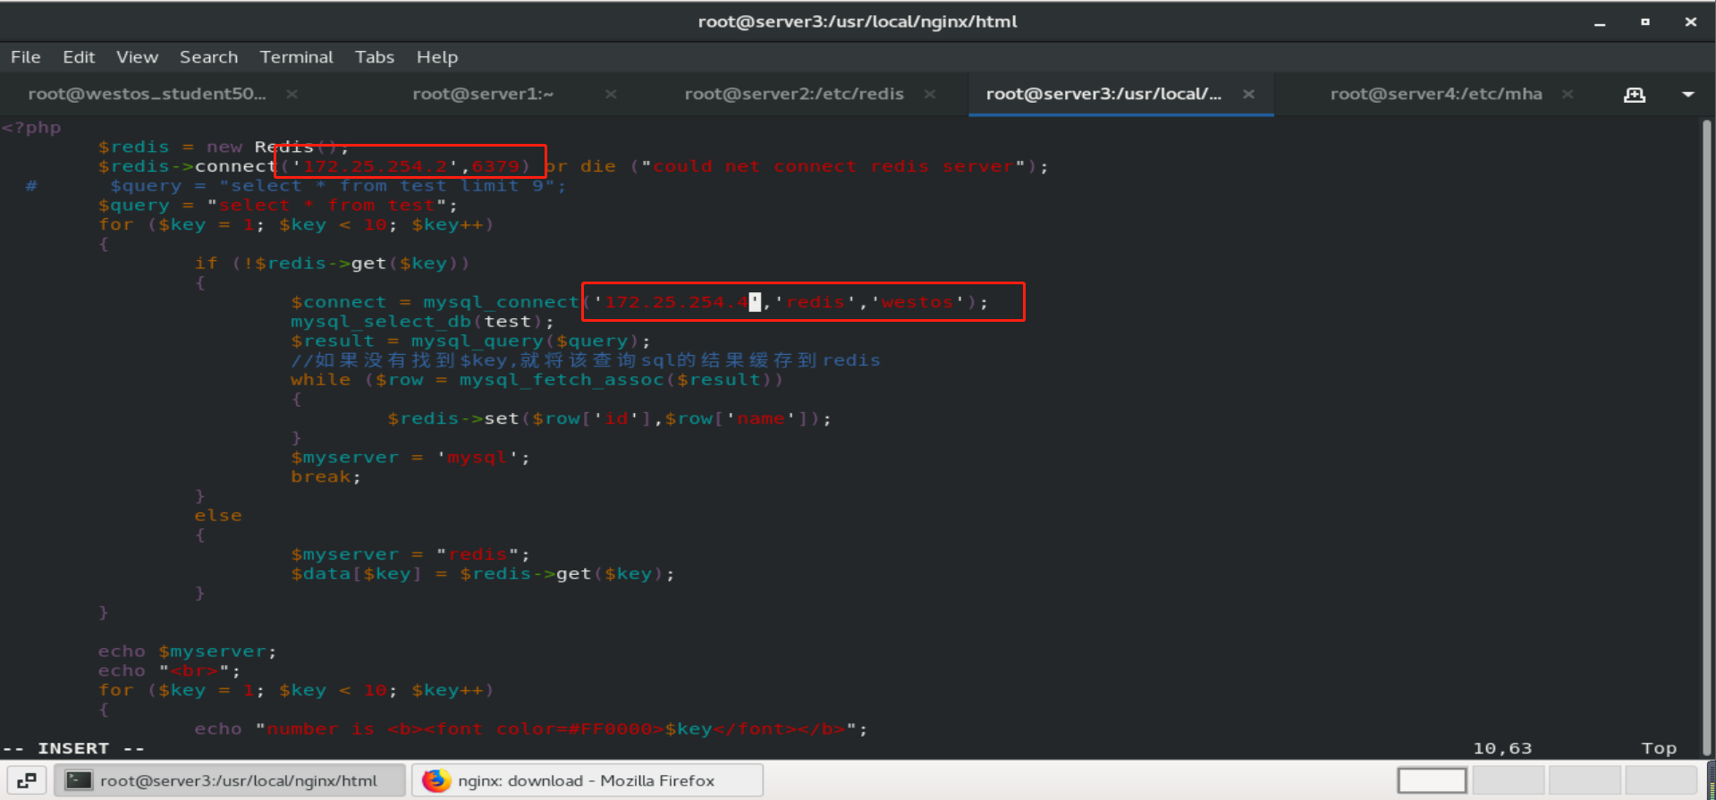This screenshot has width=1716, height=800.
Task: Click the 'if (!$redis->get($key))' line
Action: point(332,264)
